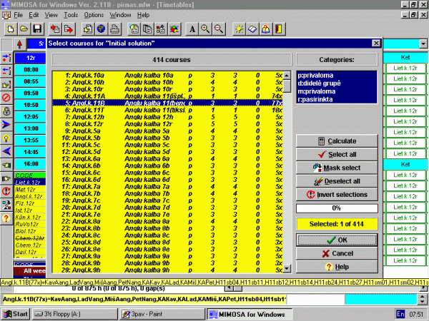Open the Options menu

tap(94, 14)
